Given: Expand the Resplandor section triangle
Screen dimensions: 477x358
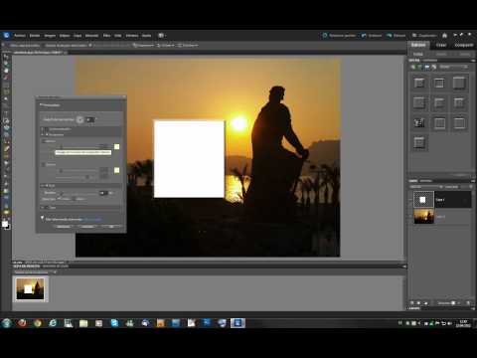Looking at the screenshot, I should click(43, 135).
